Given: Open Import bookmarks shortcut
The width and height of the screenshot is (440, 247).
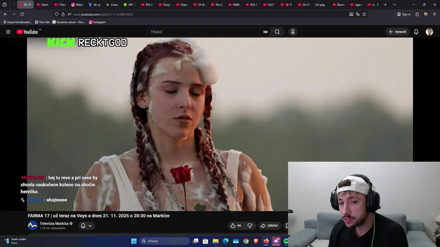Looking at the screenshot, I should [17, 22].
